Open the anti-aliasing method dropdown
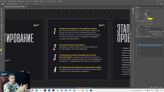 (150, 27)
